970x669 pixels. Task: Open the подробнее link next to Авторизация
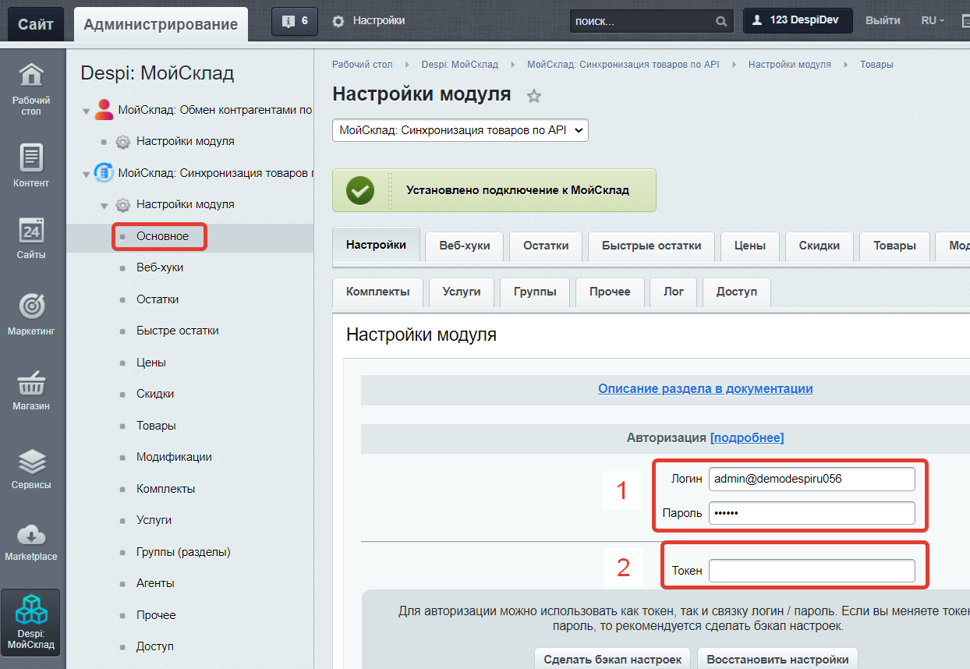point(747,437)
